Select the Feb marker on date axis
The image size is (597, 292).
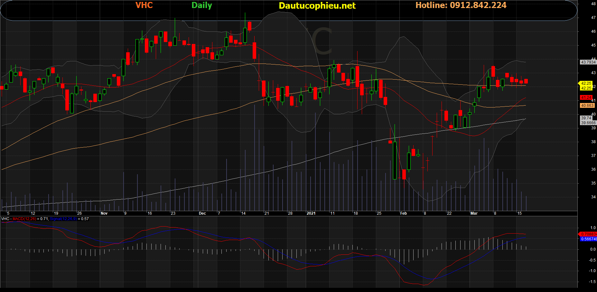[403, 213]
